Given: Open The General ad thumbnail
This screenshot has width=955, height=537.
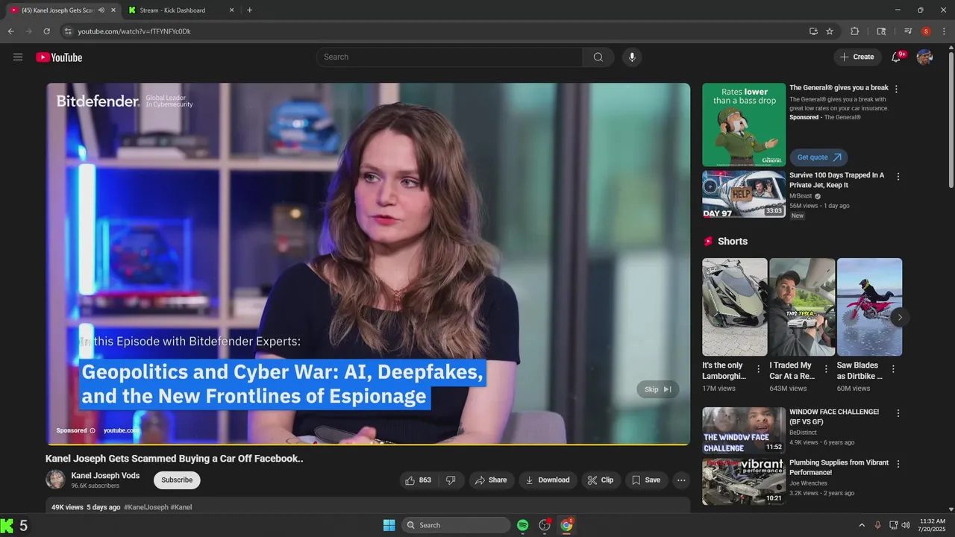Looking at the screenshot, I should pos(744,125).
